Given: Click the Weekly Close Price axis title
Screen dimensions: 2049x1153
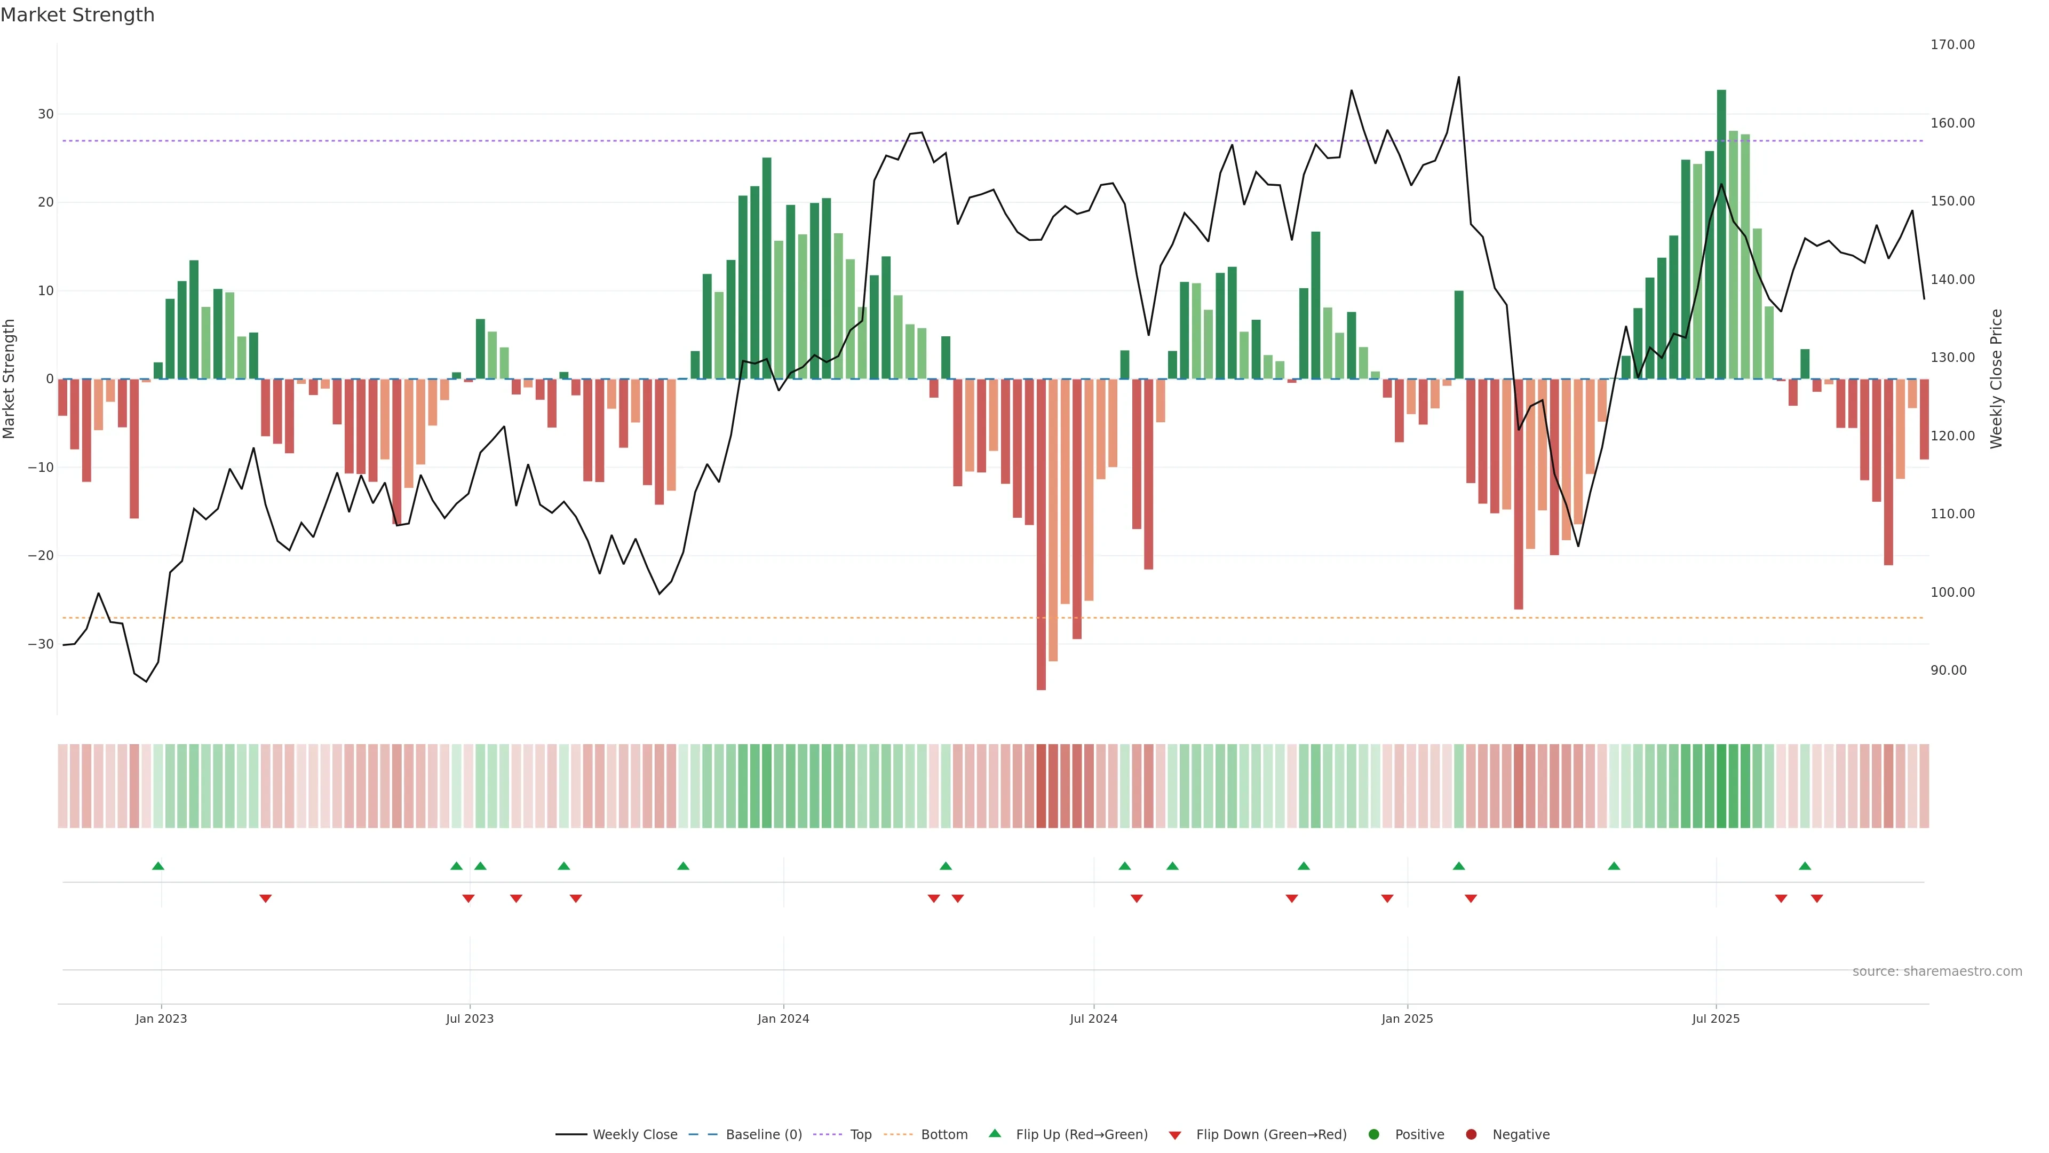Looking at the screenshot, I should click(x=1997, y=379).
